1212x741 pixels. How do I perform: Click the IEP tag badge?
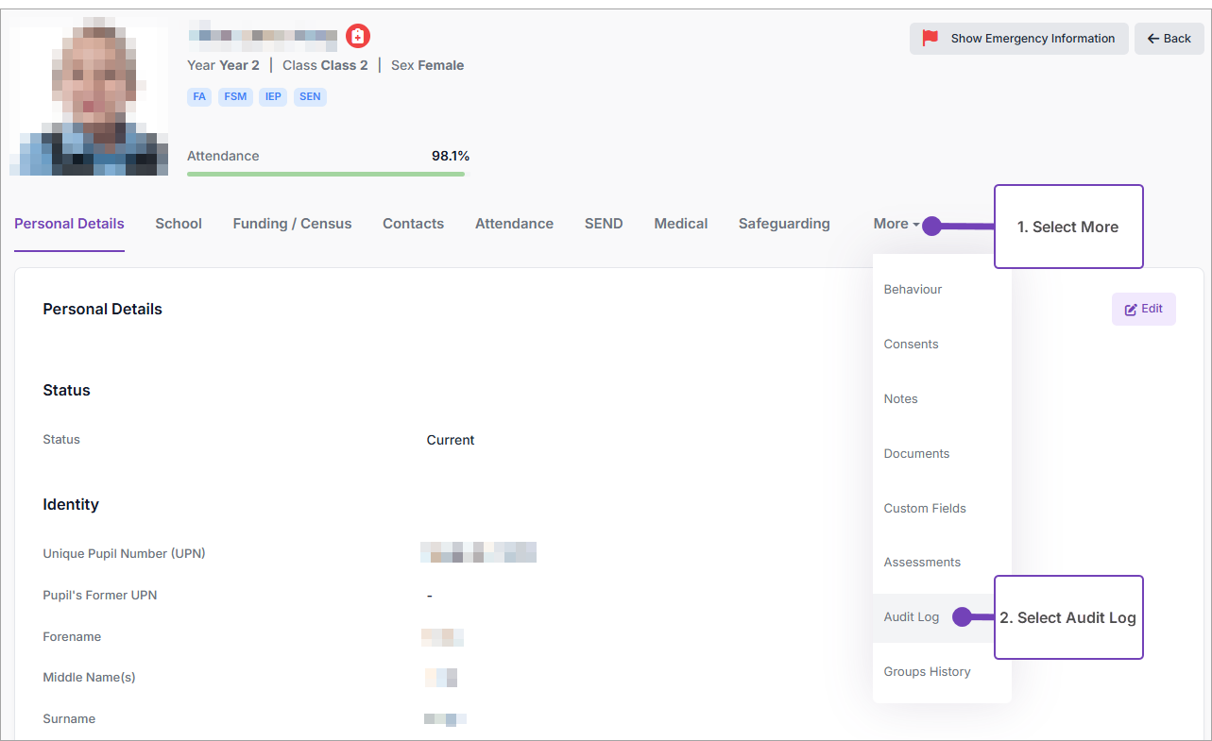tap(273, 96)
